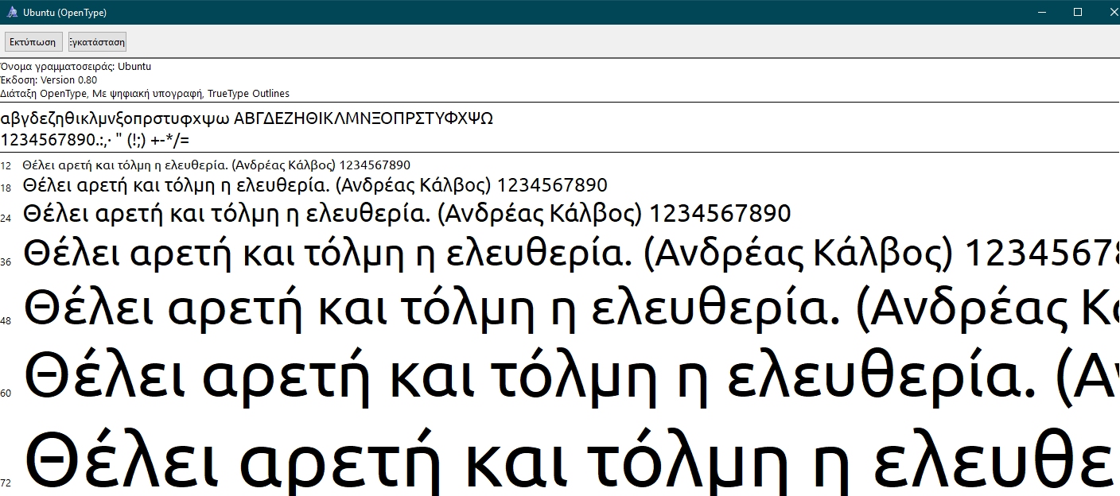Maximize the Ubuntu font viewer window
Screen dimensions: 1120x496
click(x=1078, y=12)
